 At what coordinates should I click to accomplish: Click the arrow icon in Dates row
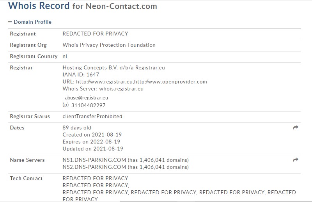(296, 128)
